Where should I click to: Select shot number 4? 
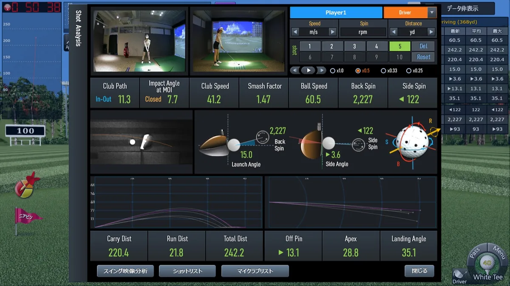[x=377, y=46]
